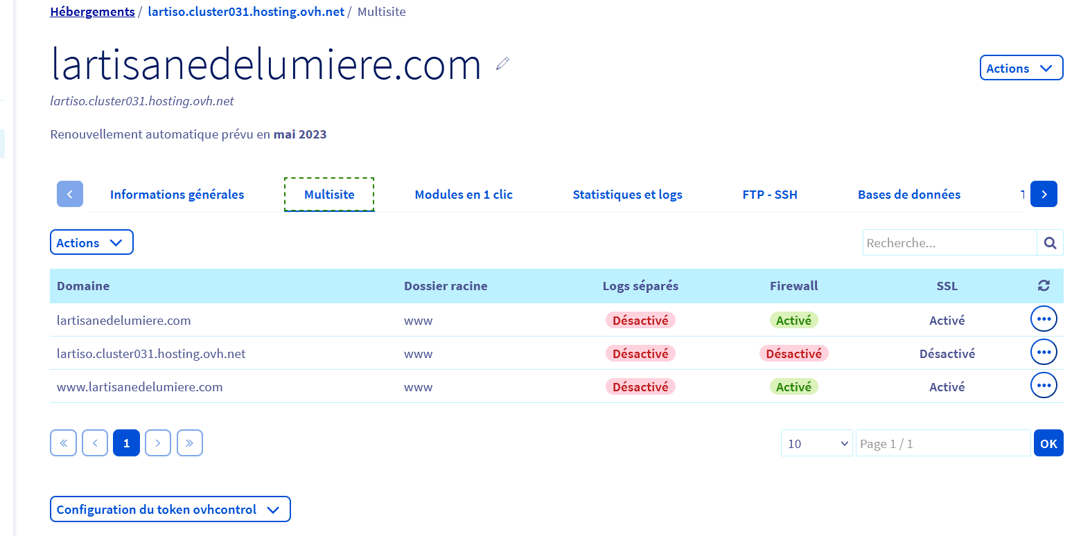Open the options menu for the www.lartisanedelumiere.com row
The height and width of the screenshot is (536, 1081).
[x=1044, y=386]
